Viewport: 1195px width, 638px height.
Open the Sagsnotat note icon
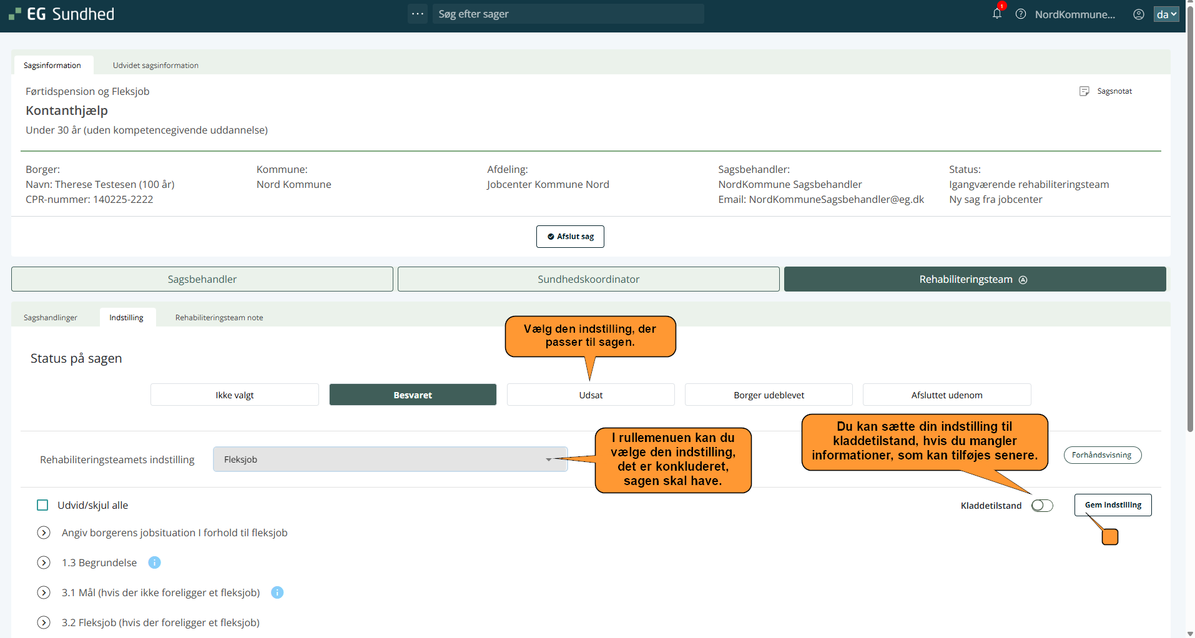tap(1084, 91)
